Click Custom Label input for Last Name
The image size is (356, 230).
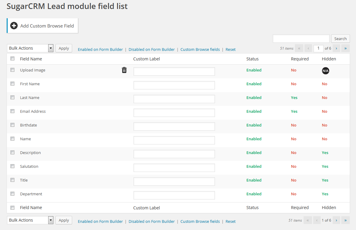point(174,99)
